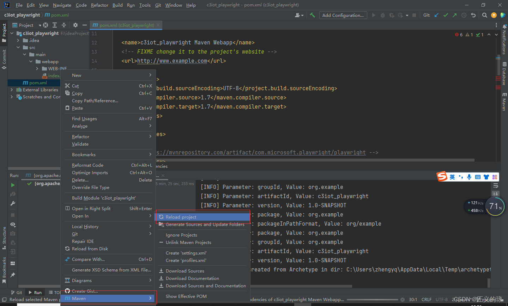Image resolution: width=508 pixels, height=306 pixels.
Task: Click the pin tab icon in Run panel
Action: [x=13, y=275]
